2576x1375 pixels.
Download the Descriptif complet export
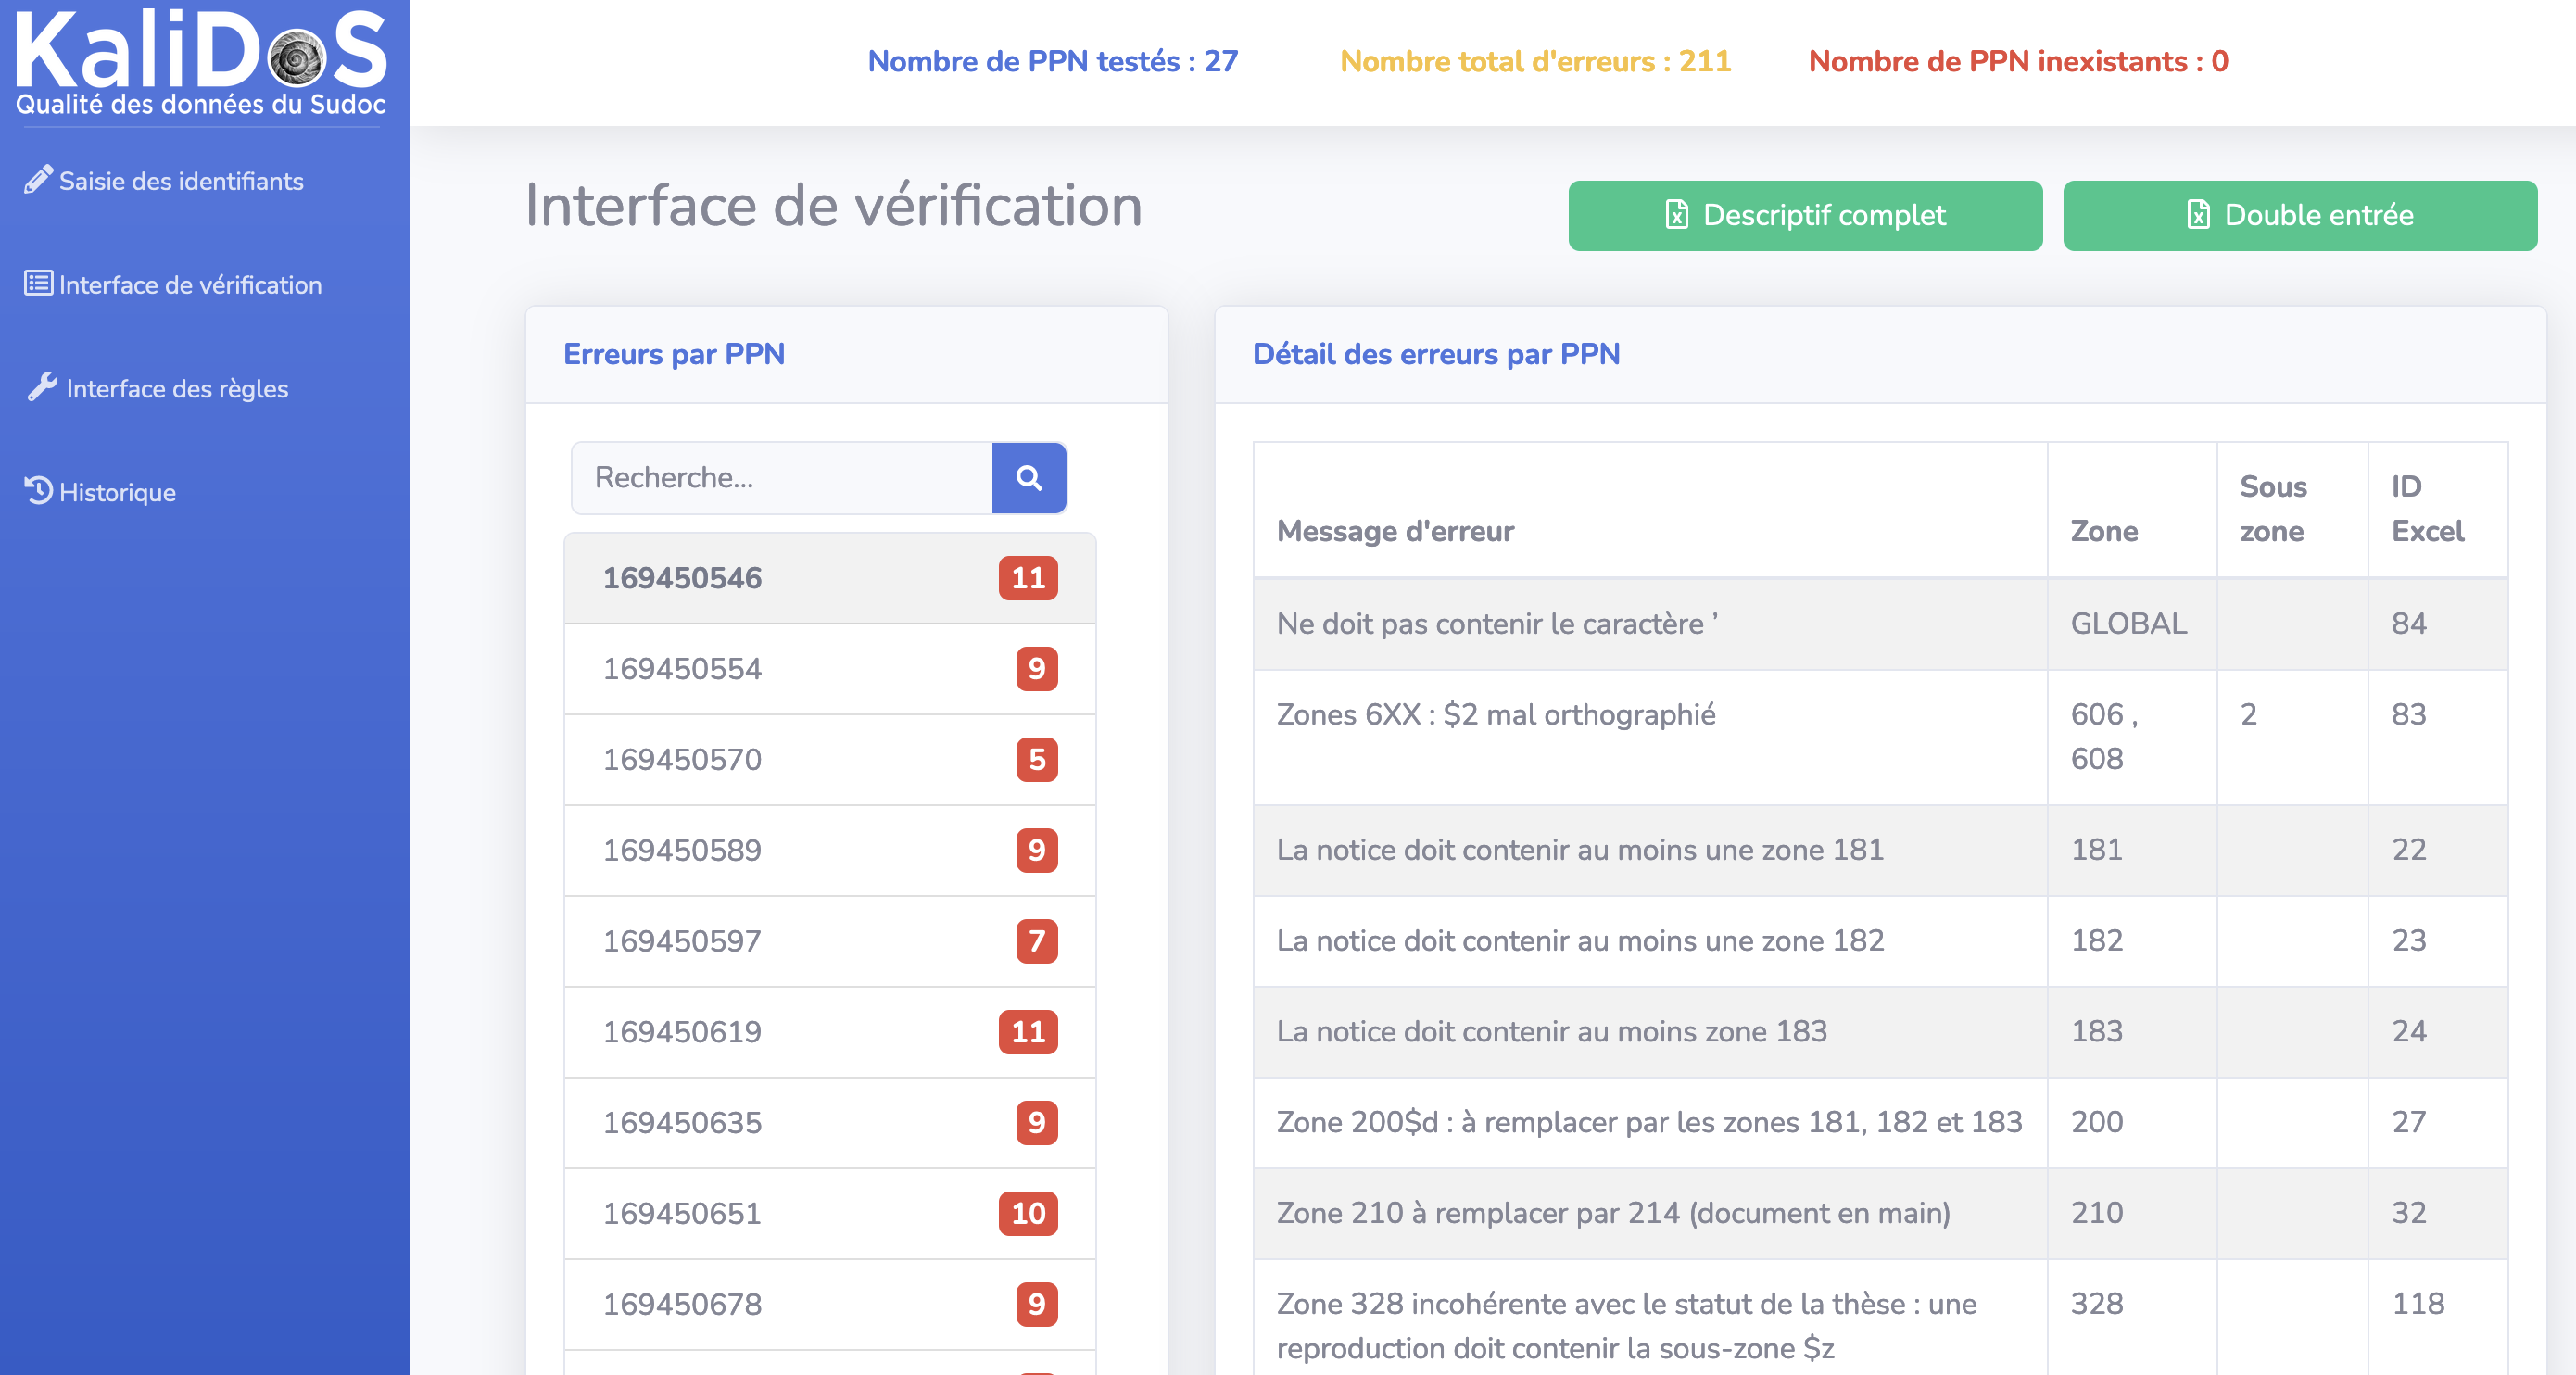(x=1804, y=215)
